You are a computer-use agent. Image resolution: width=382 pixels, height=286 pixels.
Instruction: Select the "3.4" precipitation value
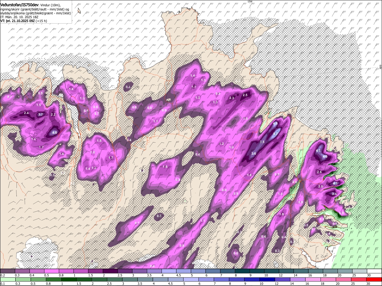point(334,194)
